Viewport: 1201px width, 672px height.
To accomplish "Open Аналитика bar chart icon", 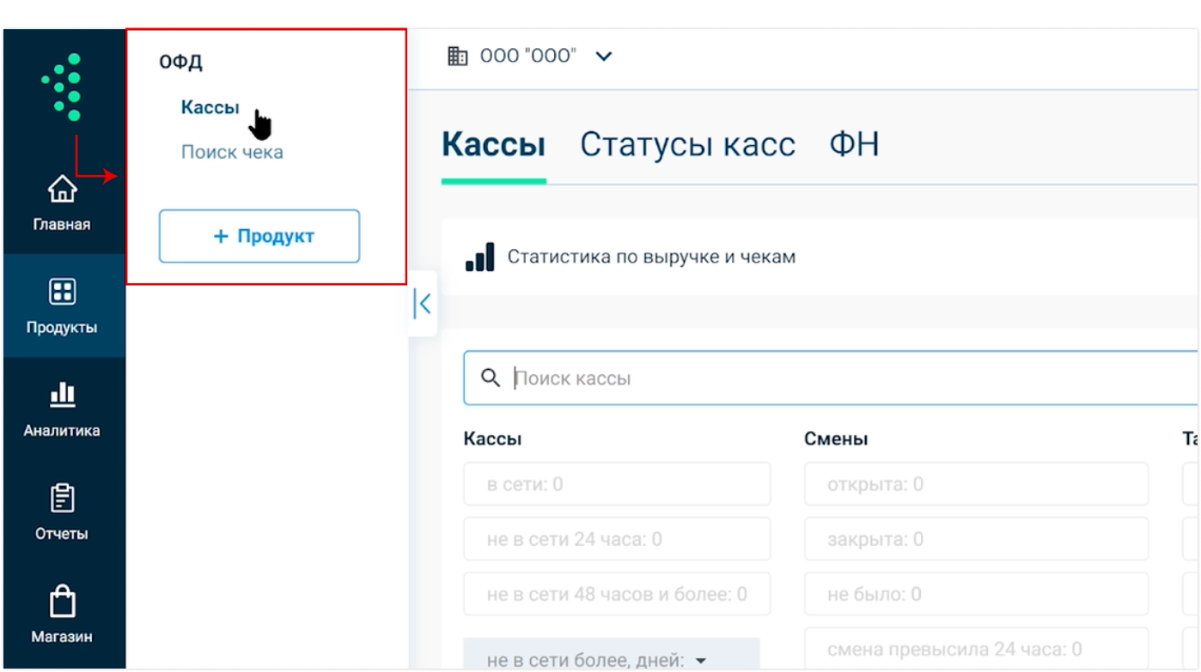I will [x=62, y=395].
